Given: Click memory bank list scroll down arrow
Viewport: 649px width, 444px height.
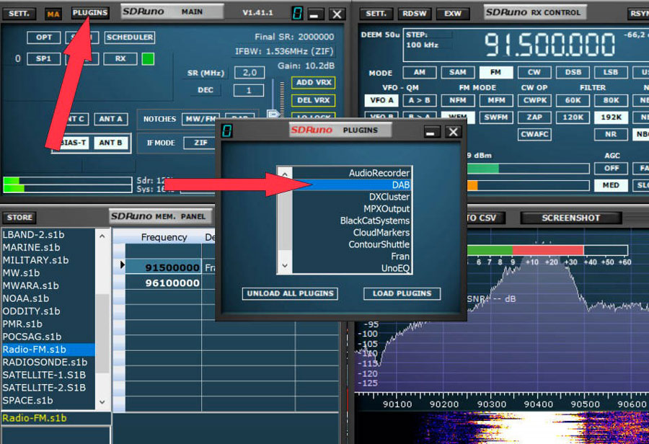Looking at the screenshot, I should point(102,401).
